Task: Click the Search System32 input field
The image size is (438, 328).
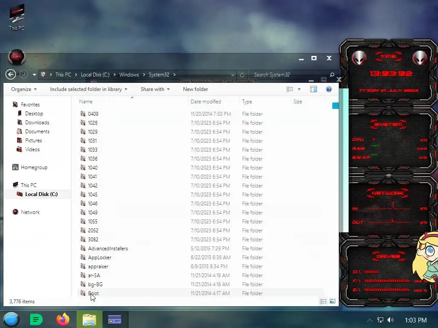Action: [289, 75]
